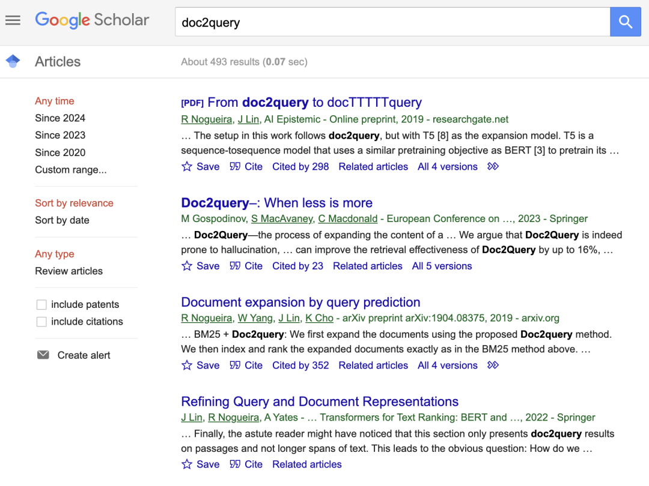Image resolution: width=649 pixels, height=486 pixels.
Task: Toggle the include citations checkbox
Action: (41, 322)
